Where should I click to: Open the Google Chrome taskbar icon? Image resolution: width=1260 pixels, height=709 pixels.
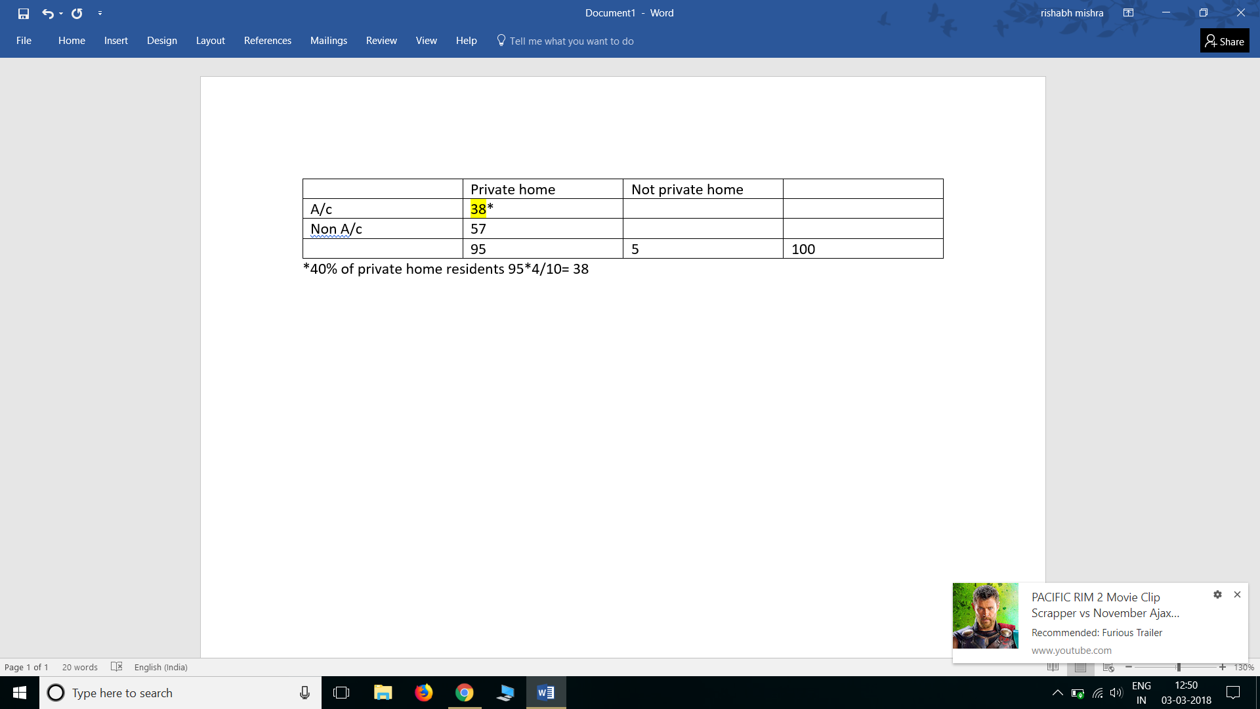[x=464, y=693]
